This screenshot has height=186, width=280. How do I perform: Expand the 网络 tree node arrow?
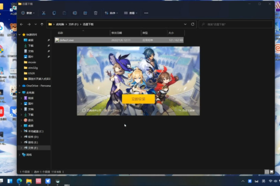pyautogui.click(x=20, y=155)
